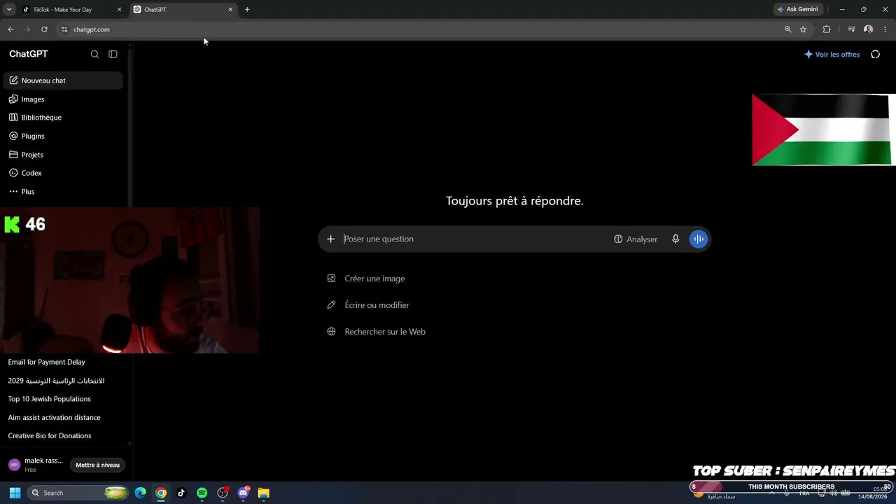Viewport: 896px width, 504px height.
Task: Open the sidebar search icon
Action: pyautogui.click(x=94, y=54)
